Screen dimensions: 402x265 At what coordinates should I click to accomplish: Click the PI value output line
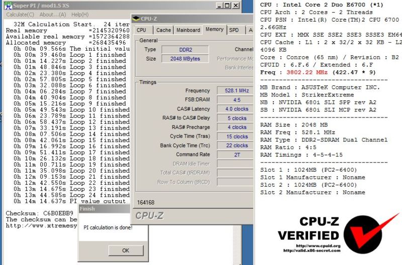pos(70,201)
